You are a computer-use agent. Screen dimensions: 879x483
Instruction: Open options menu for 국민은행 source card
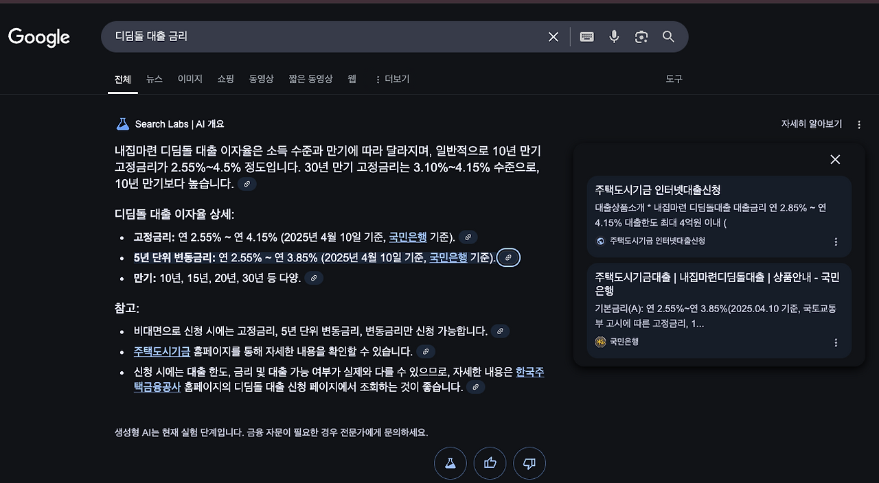pyautogui.click(x=836, y=342)
